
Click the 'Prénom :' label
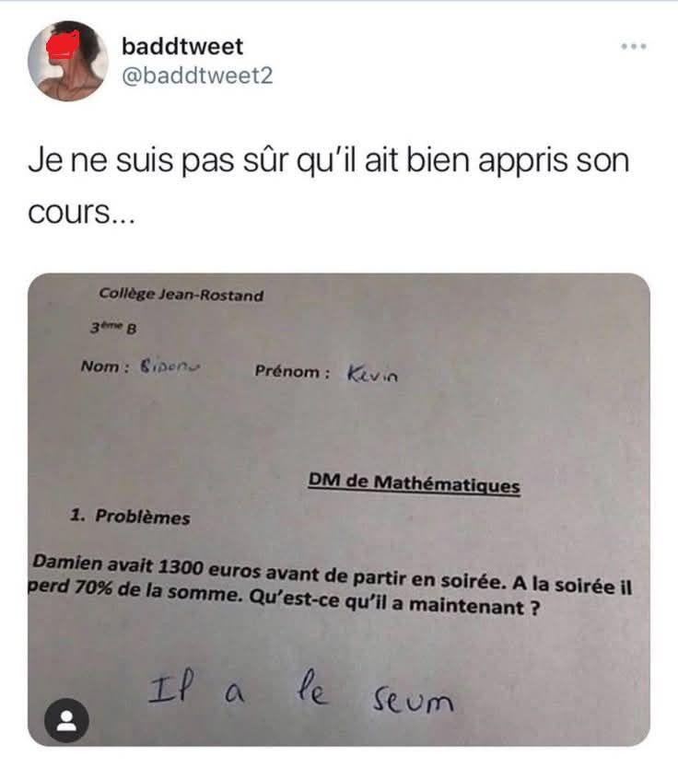point(292,371)
